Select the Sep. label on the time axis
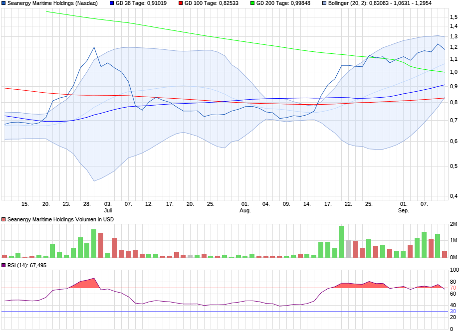The image size is (469, 334). coord(403,210)
